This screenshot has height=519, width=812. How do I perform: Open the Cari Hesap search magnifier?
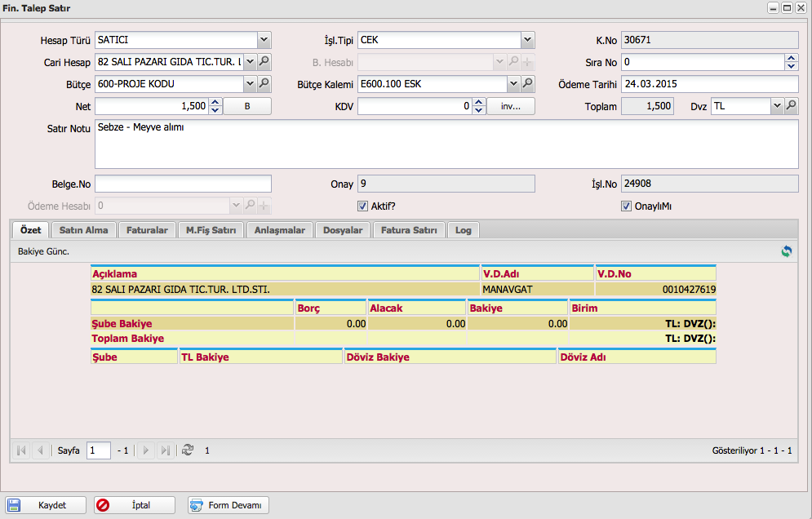(264, 62)
